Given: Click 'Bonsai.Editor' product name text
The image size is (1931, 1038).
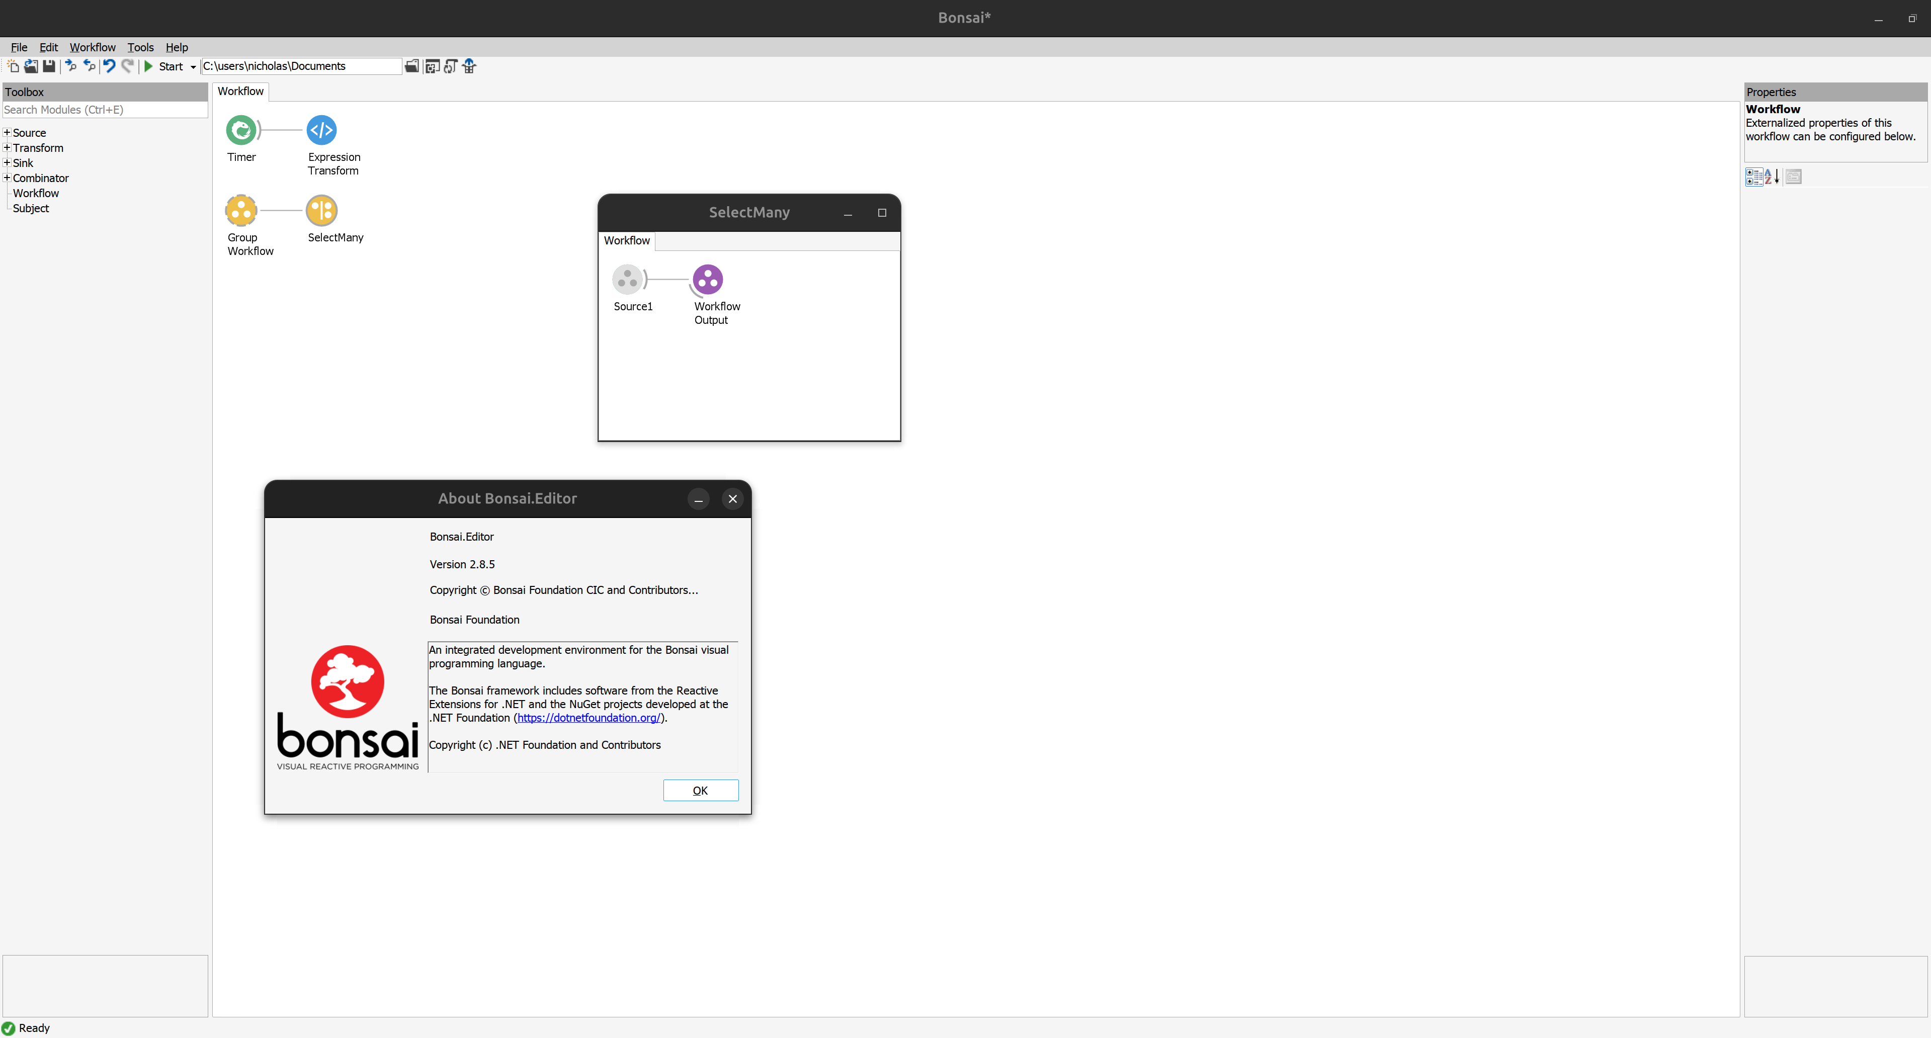Looking at the screenshot, I should pos(462,537).
